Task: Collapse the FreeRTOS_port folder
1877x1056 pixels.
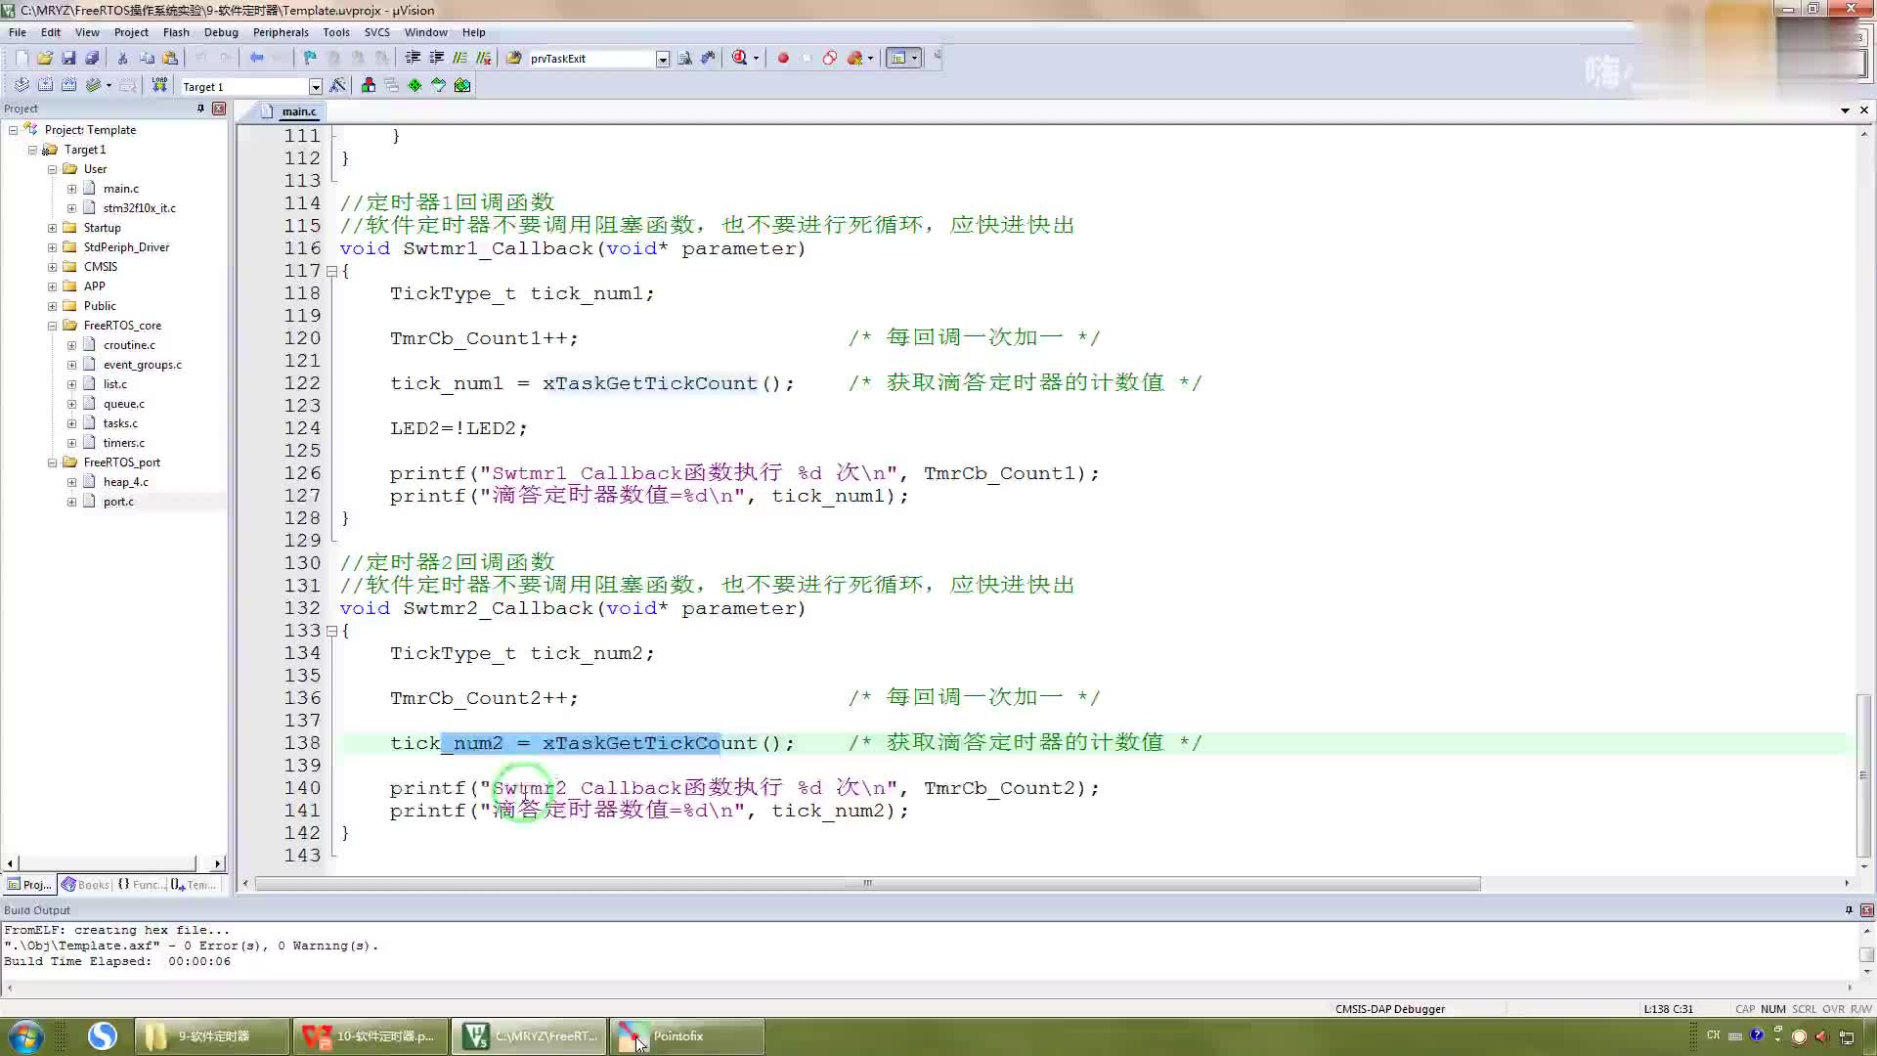Action: click(x=52, y=462)
